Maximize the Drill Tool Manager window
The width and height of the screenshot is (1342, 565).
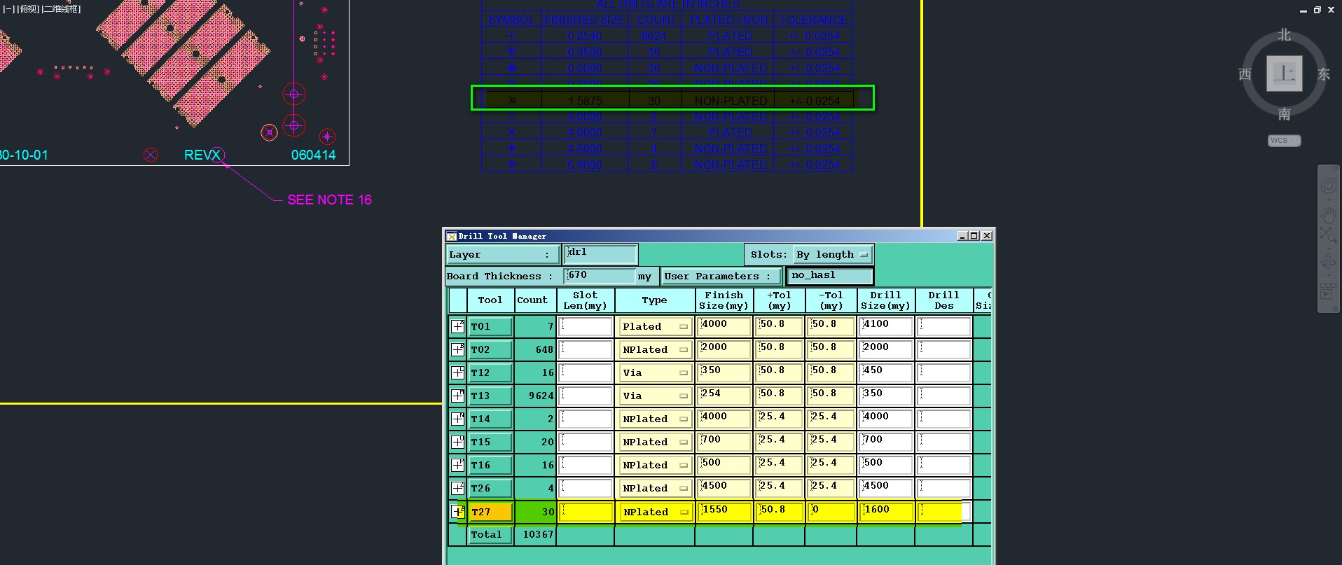974,236
